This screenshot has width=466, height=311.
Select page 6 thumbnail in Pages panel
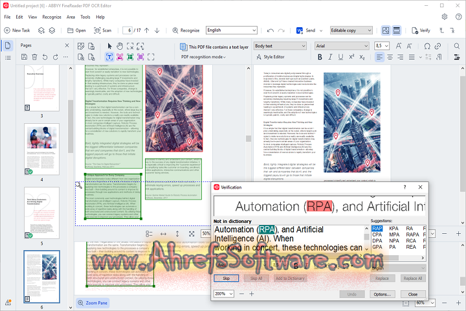(x=42, y=277)
